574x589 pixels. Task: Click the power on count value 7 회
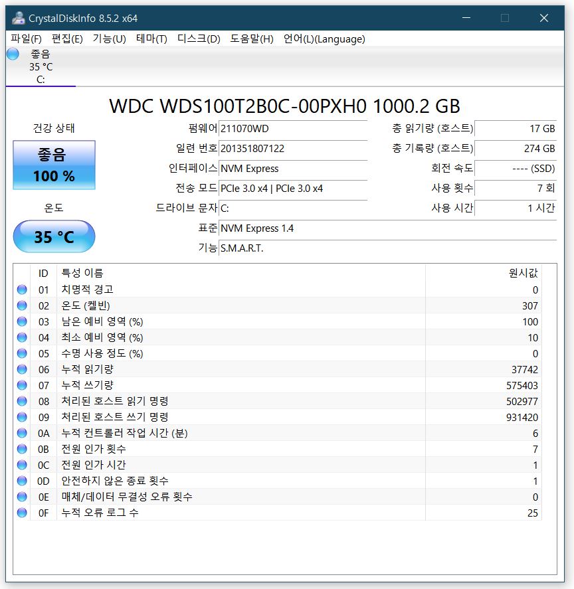pyautogui.click(x=516, y=188)
